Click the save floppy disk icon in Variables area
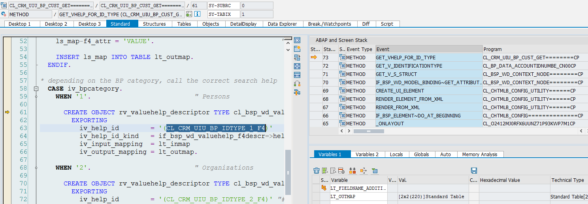This screenshot has height=204, width=588. [x=474, y=170]
